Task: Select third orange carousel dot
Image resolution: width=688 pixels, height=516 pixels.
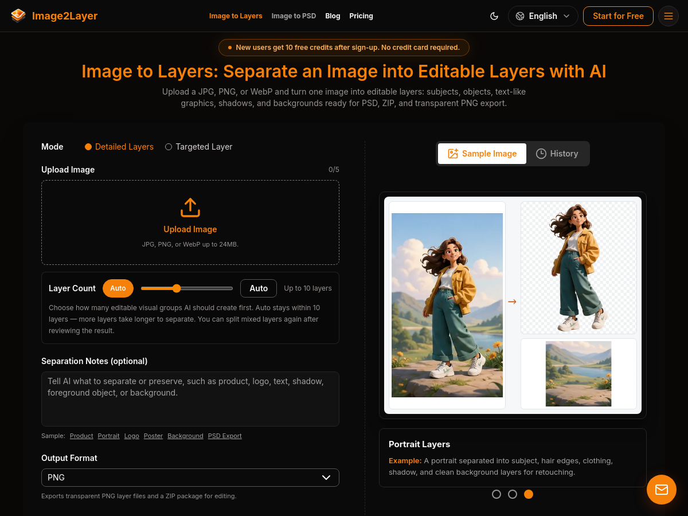Action: pyautogui.click(x=529, y=494)
